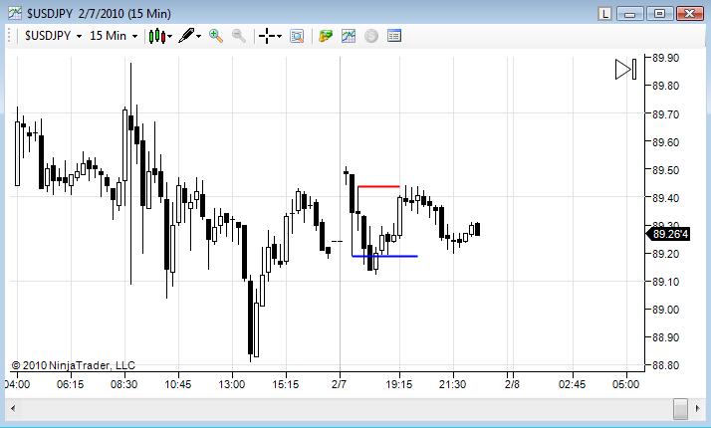The width and height of the screenshot is (711, 428).
Task: Open the 15 Min interval dropdown
Action: [114, 36]
